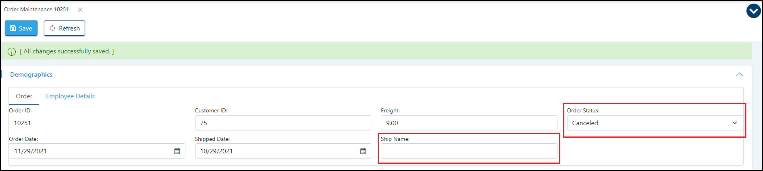Viewport: 763px width, 171px height.
Task: Click the Order Date text field
Action: pyautogui.click(x=91, y=151)
